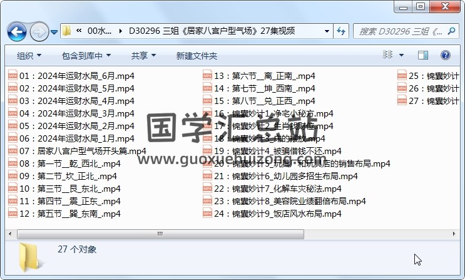Select file 22：锦囊妙计7_化解车灾秘法.mp4
The image size is (465, 280).
(x=272, y=189)
